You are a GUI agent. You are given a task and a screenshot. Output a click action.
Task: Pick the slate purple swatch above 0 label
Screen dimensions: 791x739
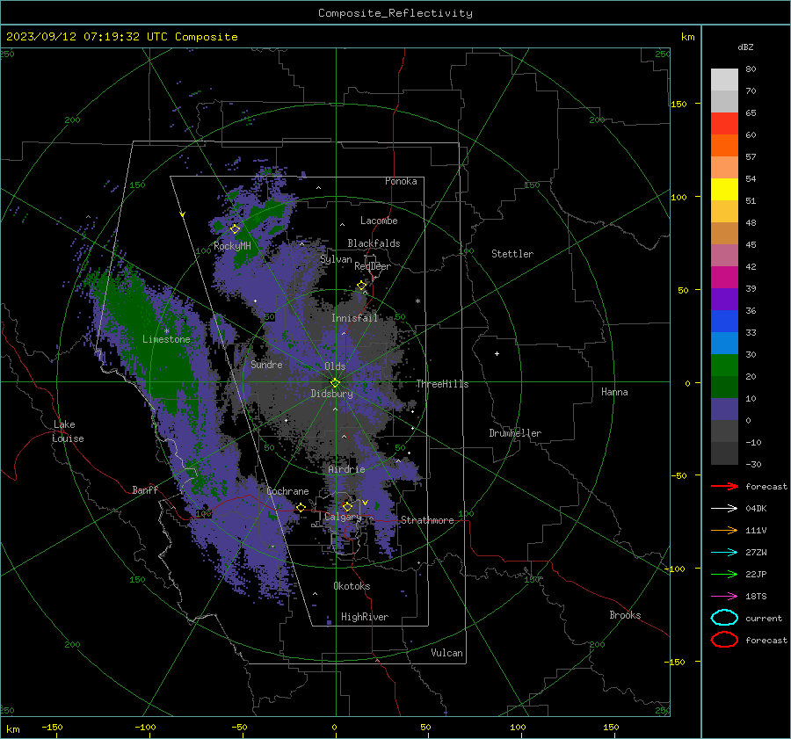pos(724,409)
